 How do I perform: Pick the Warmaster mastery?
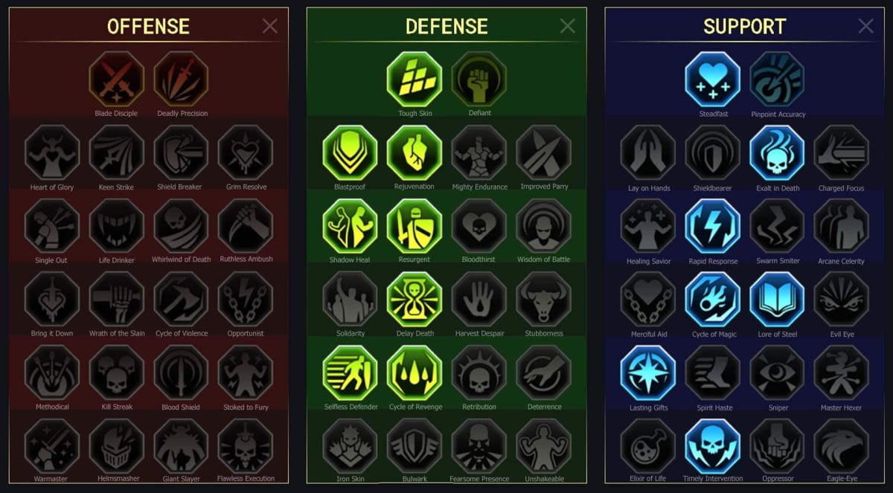[x=51, y=445]
